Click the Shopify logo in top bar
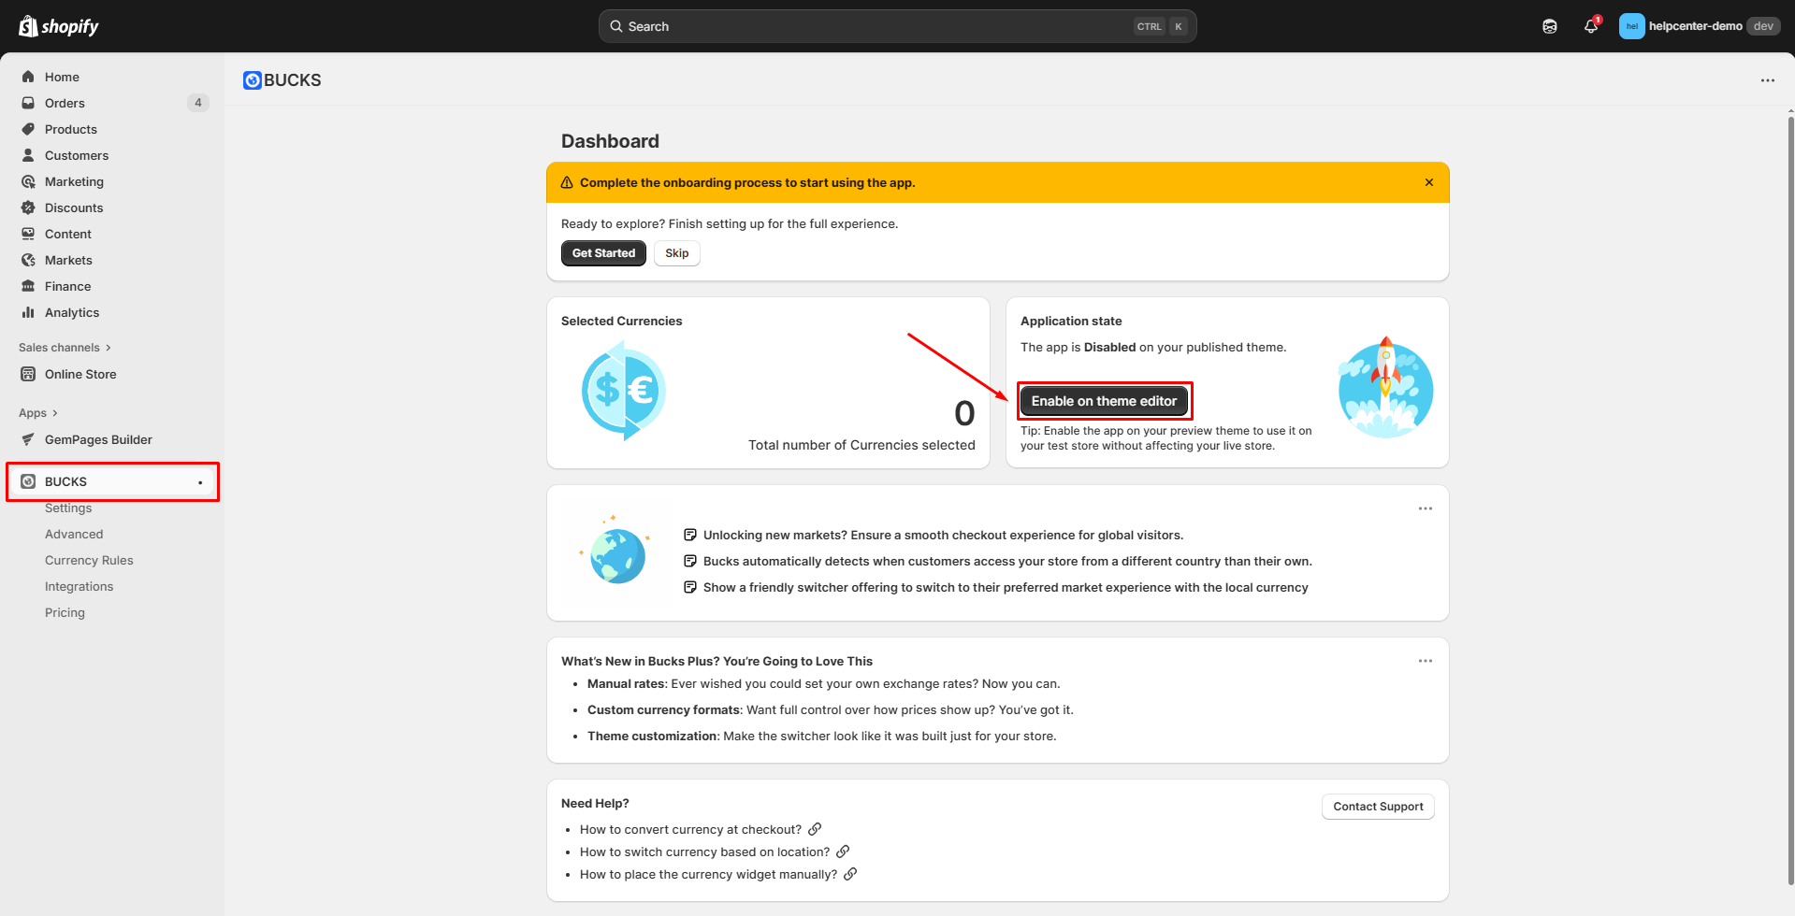 coord(59,26)
